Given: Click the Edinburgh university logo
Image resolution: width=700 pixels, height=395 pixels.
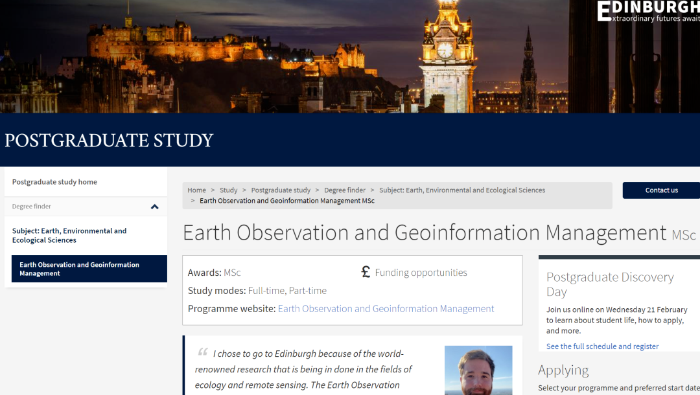Looking at the screenshot, I should 648,11.
